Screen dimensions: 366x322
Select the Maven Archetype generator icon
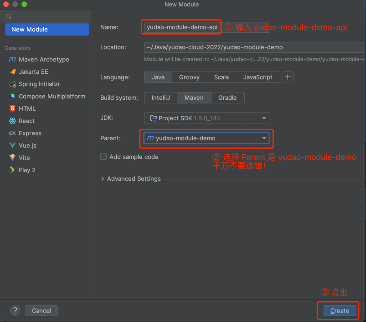[12, 60]
